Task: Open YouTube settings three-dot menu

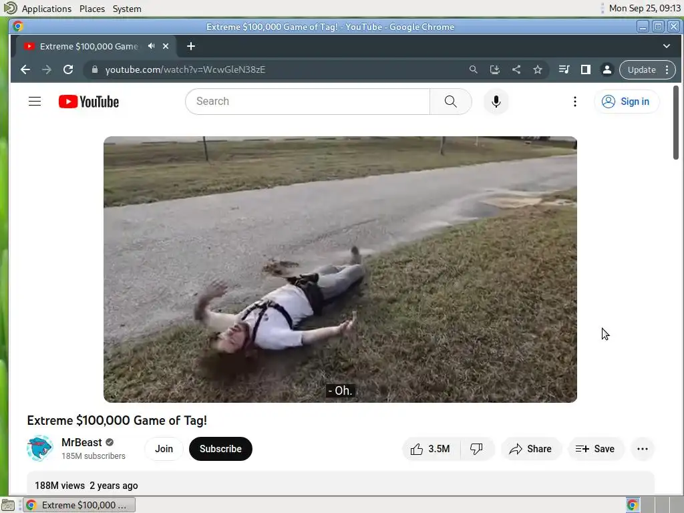Action: pyautogui.click(x=575, y=102)
